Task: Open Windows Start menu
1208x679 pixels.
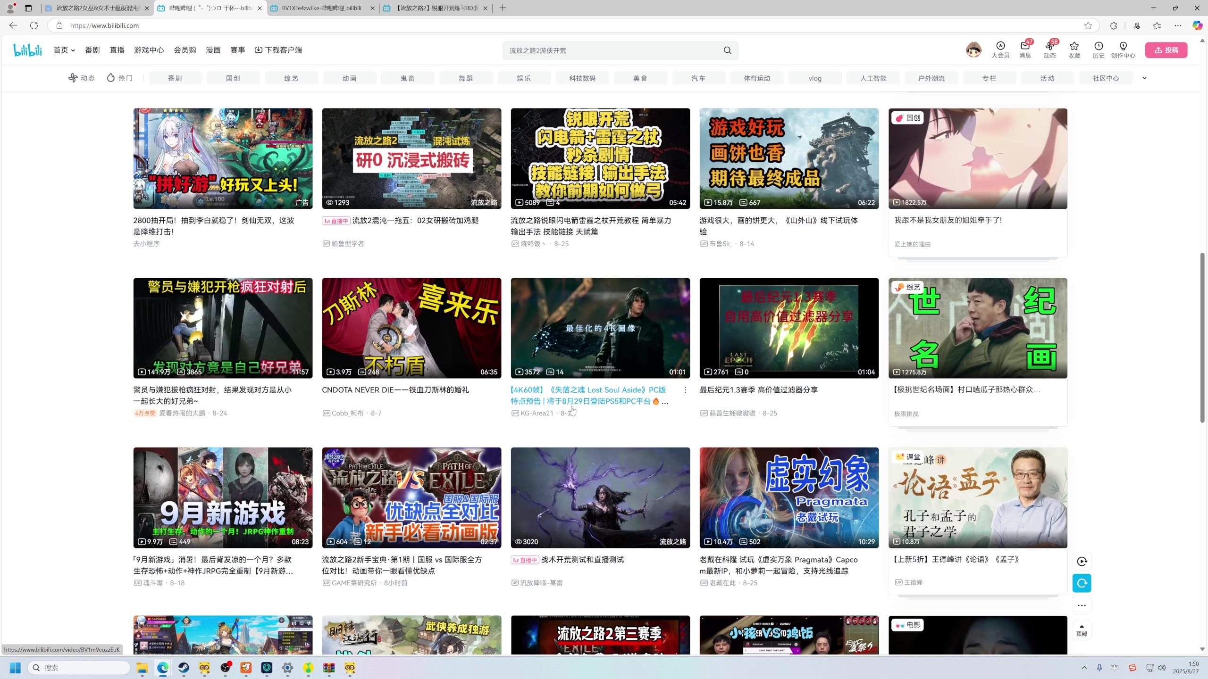Action: tap(15, 668)
